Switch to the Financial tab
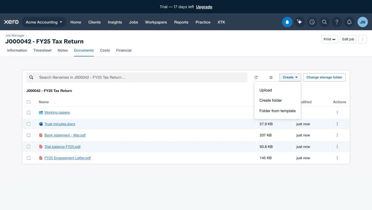Image resolution: width=372 pixels, height=210 pixels. 124,50
